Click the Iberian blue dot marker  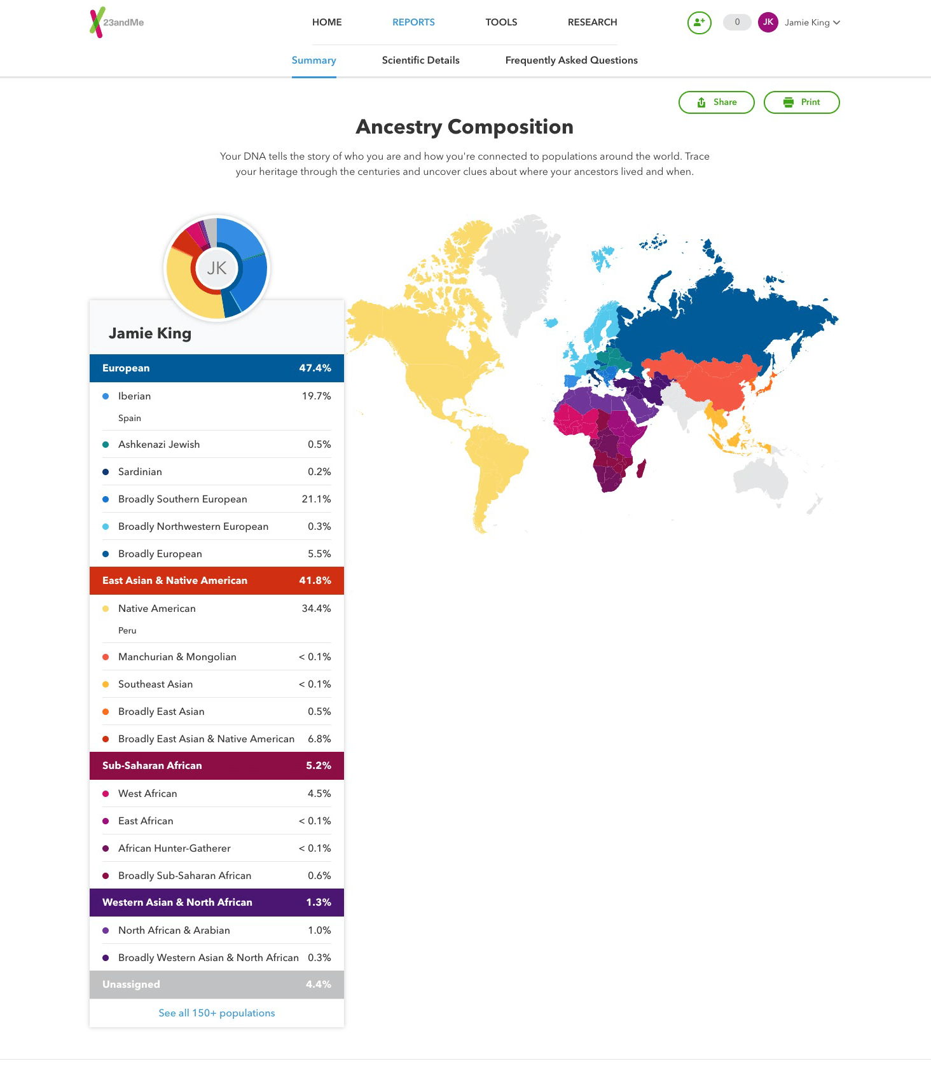[106, 396]
